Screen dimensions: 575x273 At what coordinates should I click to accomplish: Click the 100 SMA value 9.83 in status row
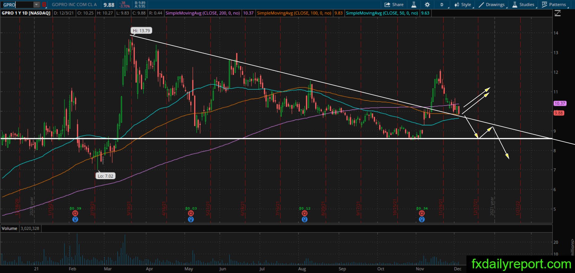[338, 13]
